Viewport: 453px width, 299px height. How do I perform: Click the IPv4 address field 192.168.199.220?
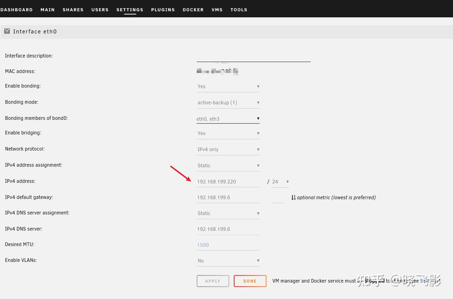click(x=228, y=182)
